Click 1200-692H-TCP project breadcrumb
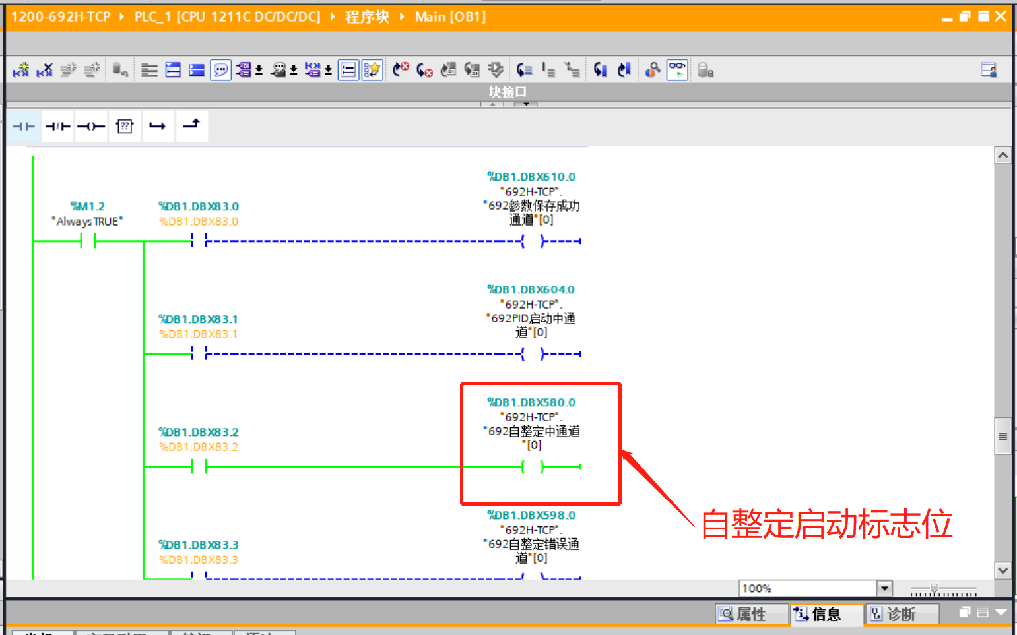Screen dimensions: 1017x635 [61, 16]
